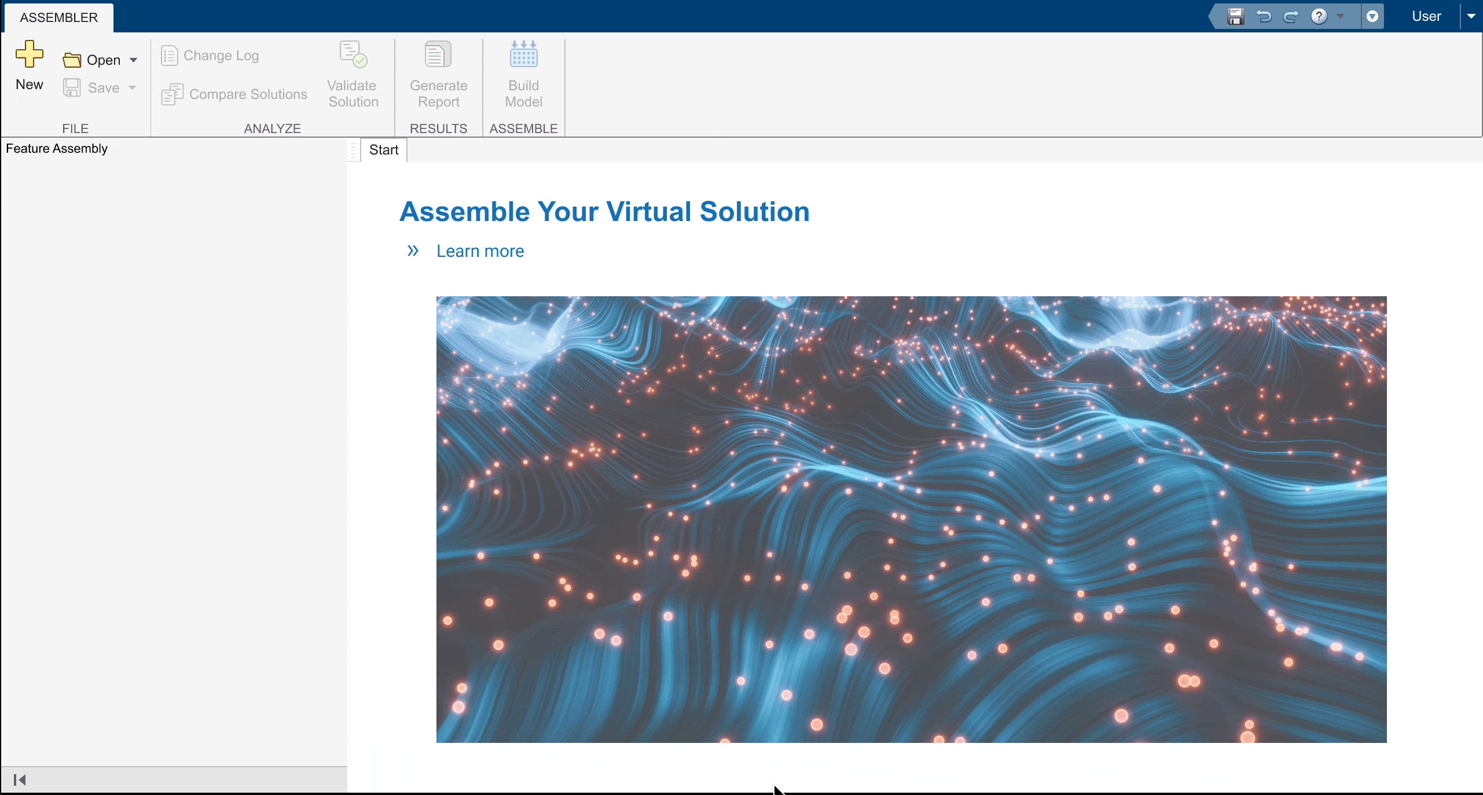Click the Build Model icon

tap(523, 54)
